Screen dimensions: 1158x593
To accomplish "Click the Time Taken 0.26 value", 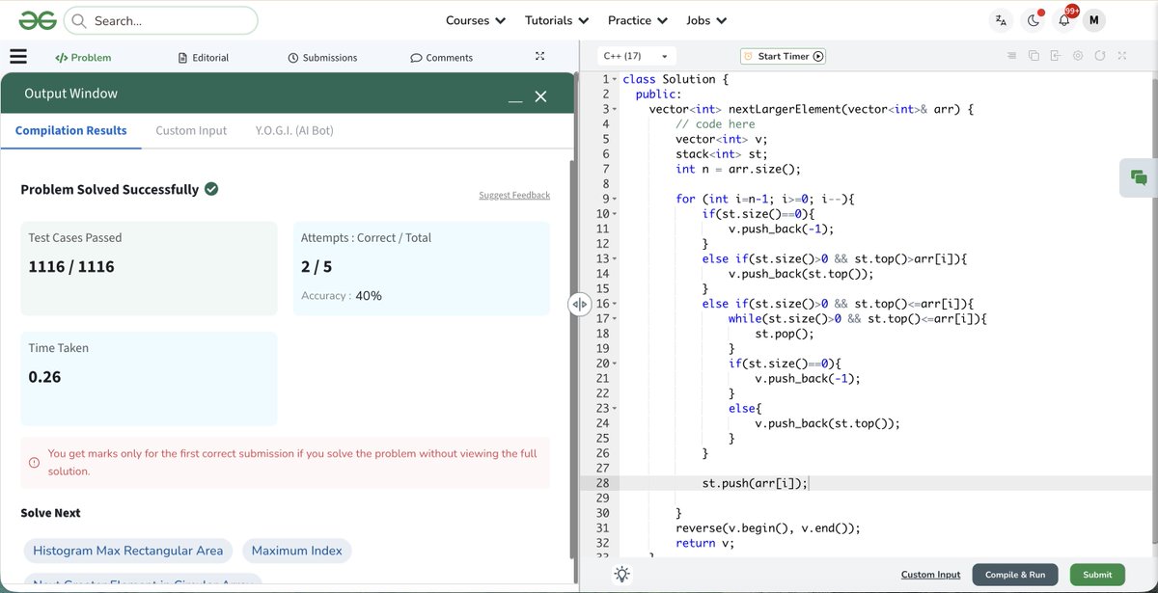I will [x=45, y=377].
